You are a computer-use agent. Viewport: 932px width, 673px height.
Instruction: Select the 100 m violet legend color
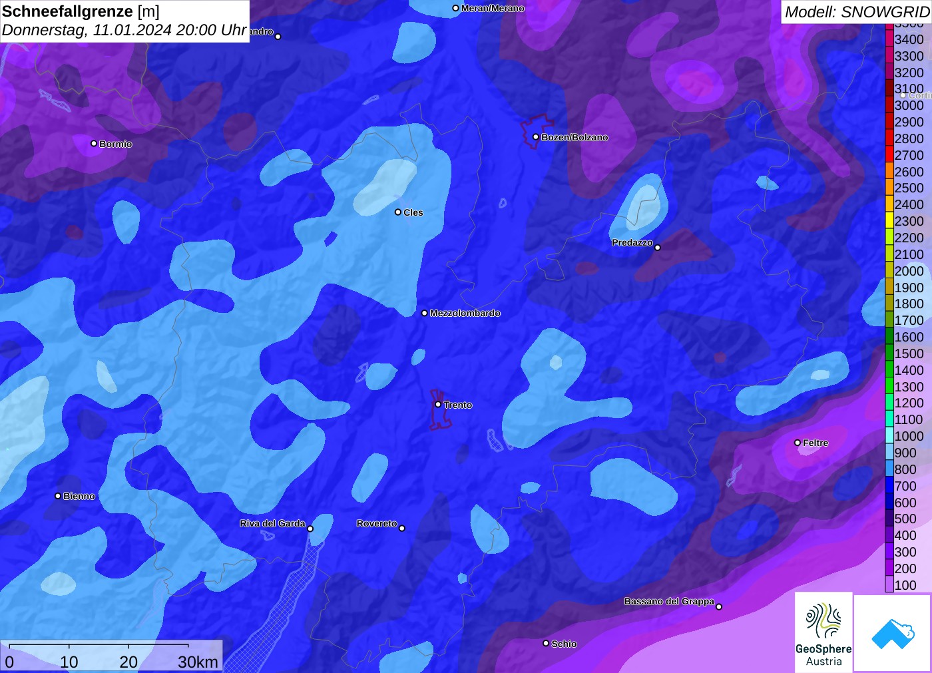click(889, 585)
